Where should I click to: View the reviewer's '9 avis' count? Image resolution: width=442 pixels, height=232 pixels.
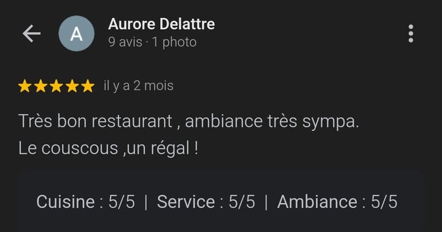(125, 42)
